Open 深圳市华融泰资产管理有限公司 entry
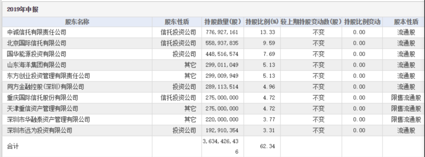The image size is (425, 157). pos(48,120)
